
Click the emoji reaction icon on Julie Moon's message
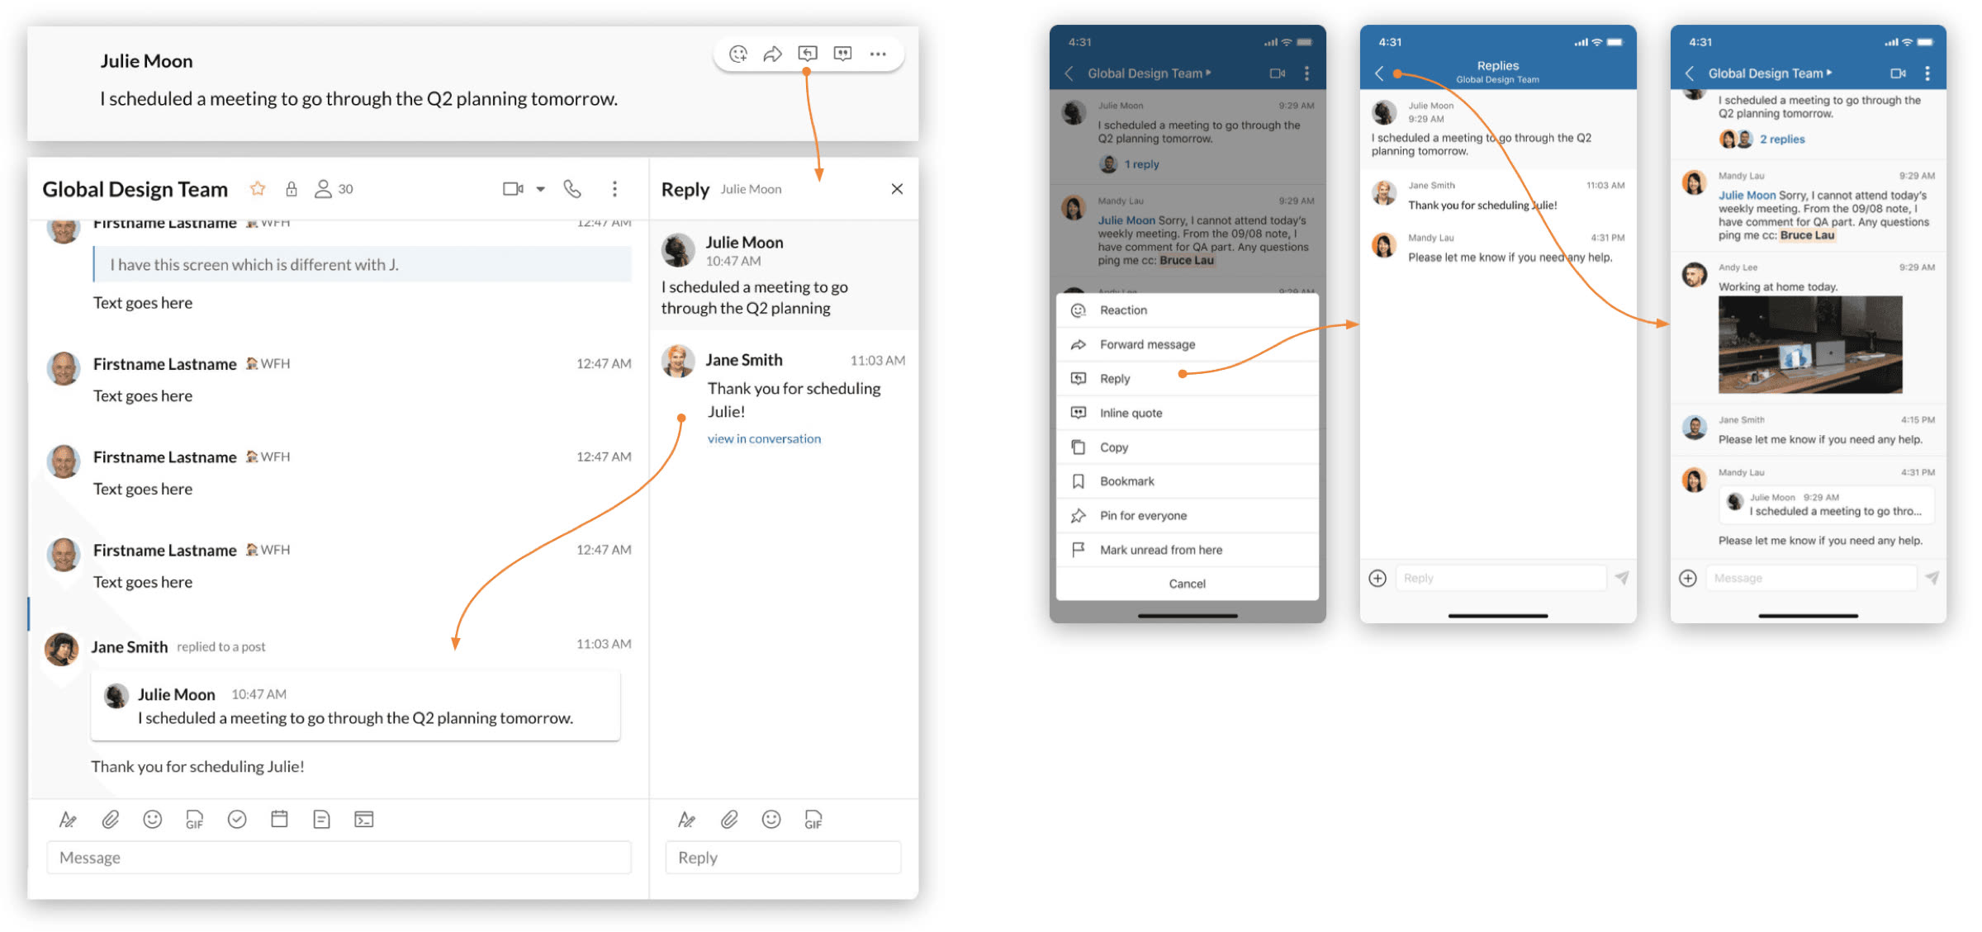[x=738, y=54]
